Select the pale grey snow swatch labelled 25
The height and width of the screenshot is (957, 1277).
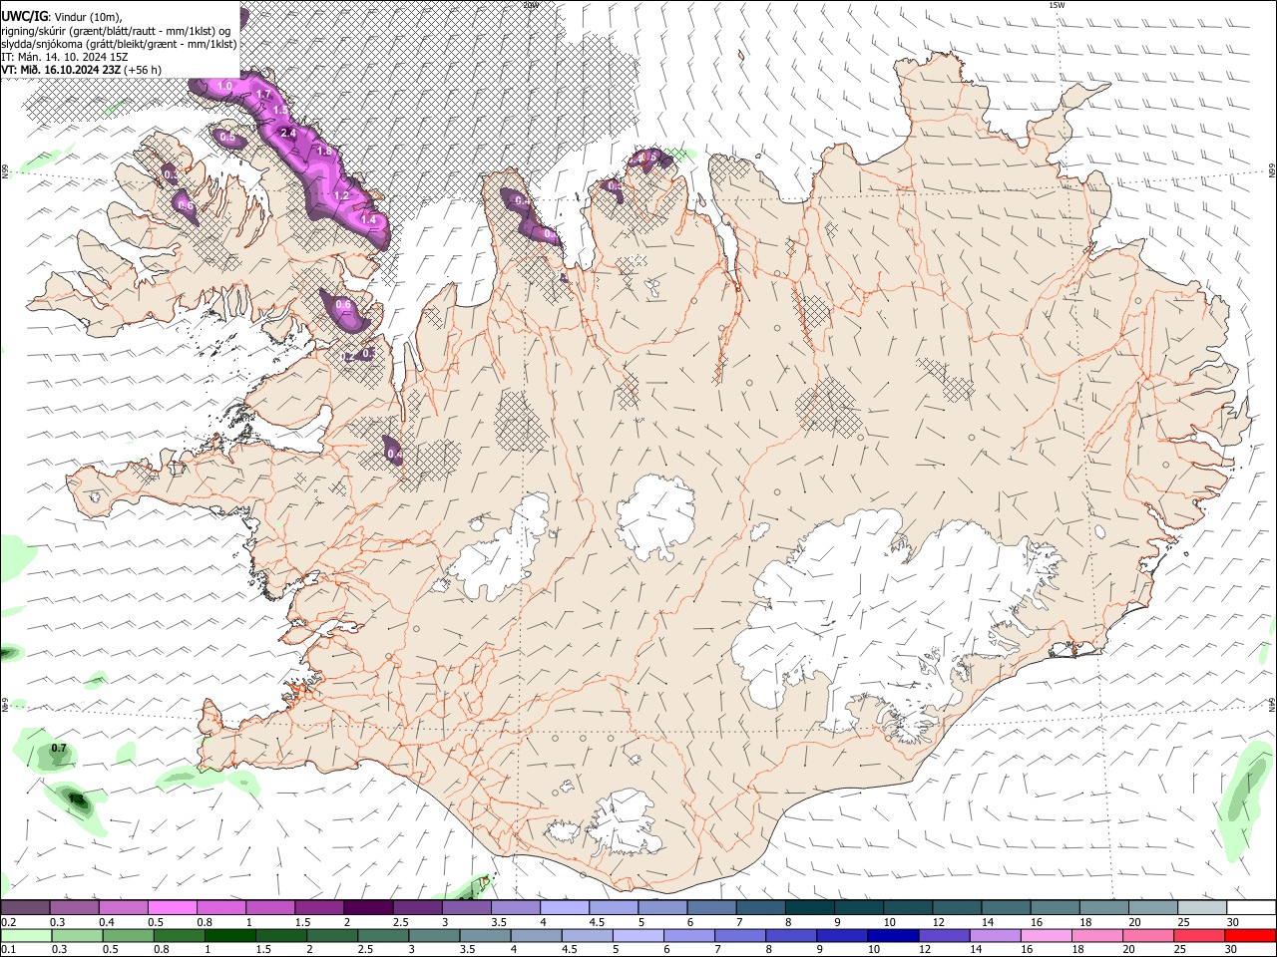point(1201,908)
